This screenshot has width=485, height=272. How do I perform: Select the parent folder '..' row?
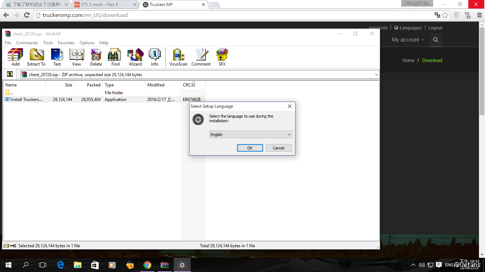104,93
